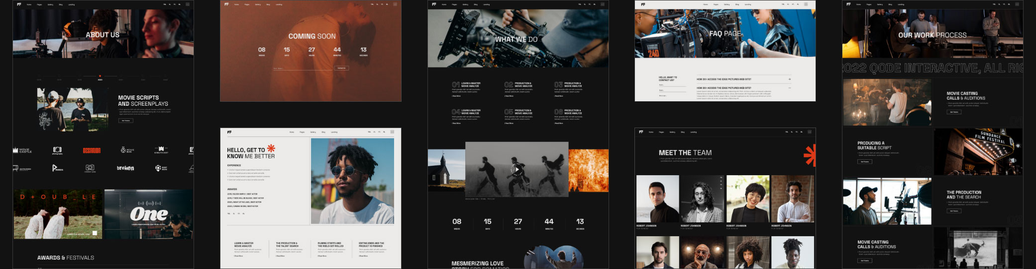Click the FF logo on Coming Soon page
The height and width of the screenshot is (269, 1036).
[226, 4]
